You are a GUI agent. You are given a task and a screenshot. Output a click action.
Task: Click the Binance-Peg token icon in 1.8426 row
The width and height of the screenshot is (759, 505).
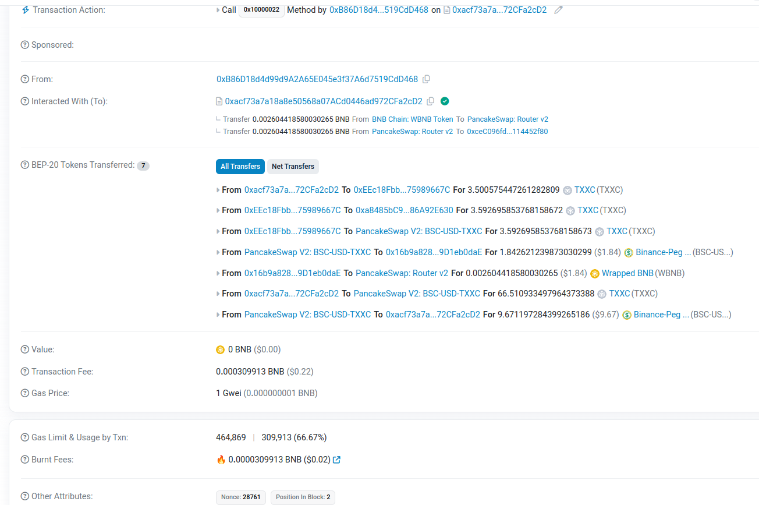(x=629, y=253)
